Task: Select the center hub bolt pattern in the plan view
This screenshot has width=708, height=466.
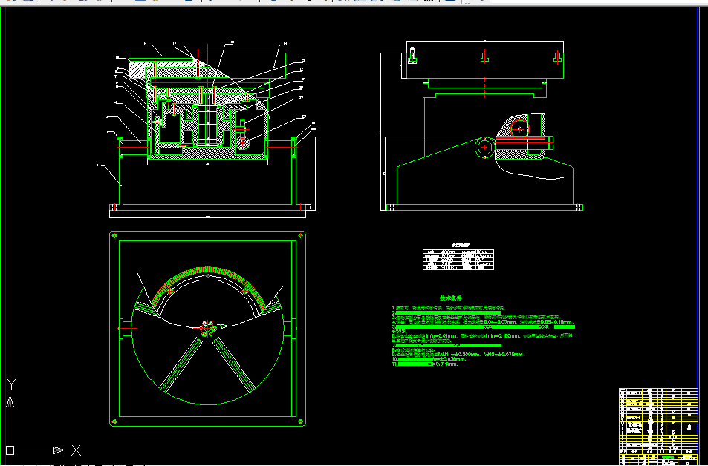Action: coord(207,329)
